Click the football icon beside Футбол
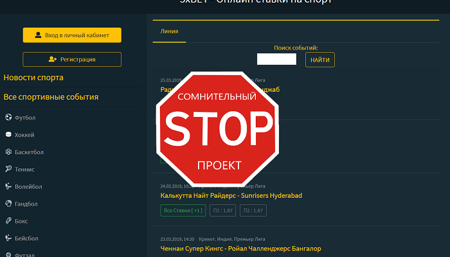Image resolution: width=450 pixels, height=257 pixels. 8,117
